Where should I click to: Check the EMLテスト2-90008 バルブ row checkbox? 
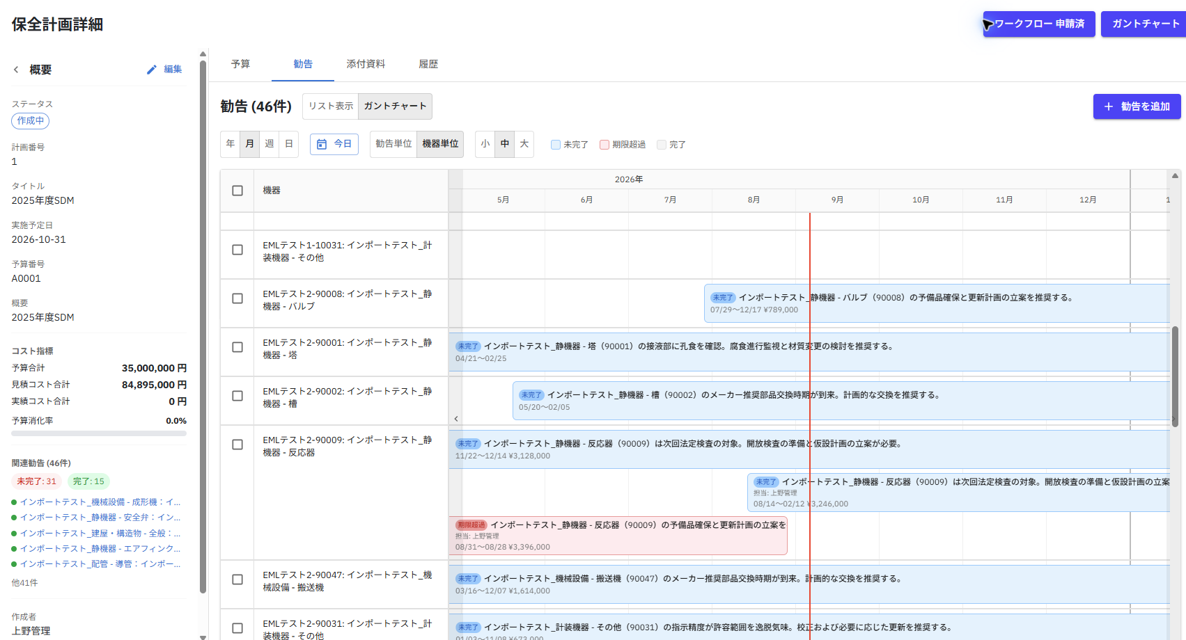click(x=237, y=298)
